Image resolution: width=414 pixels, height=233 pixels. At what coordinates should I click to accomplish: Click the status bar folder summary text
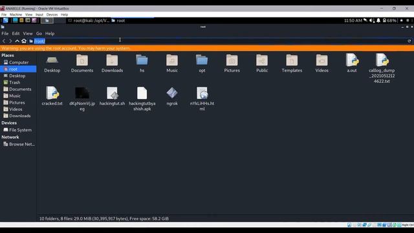click(104, 219)
